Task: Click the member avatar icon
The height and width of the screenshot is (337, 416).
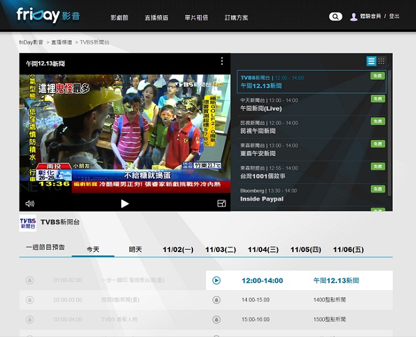Action: pos(354,17)
